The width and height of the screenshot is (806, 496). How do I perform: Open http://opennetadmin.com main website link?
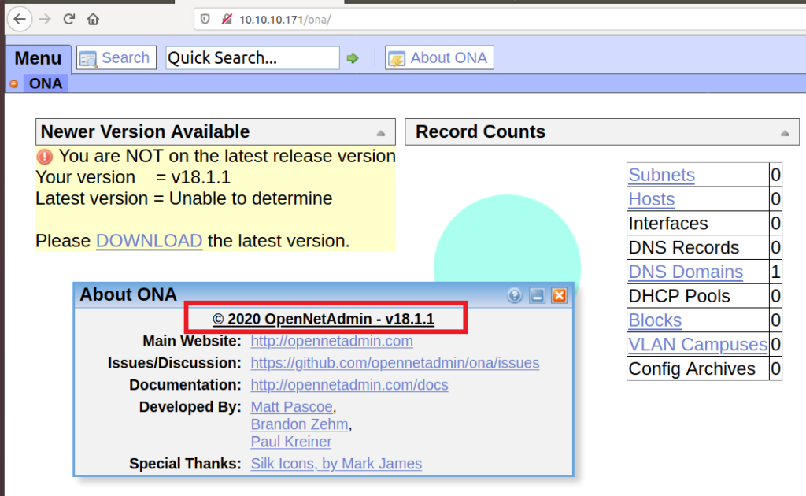pyautogui.click(x=331, y=341)
